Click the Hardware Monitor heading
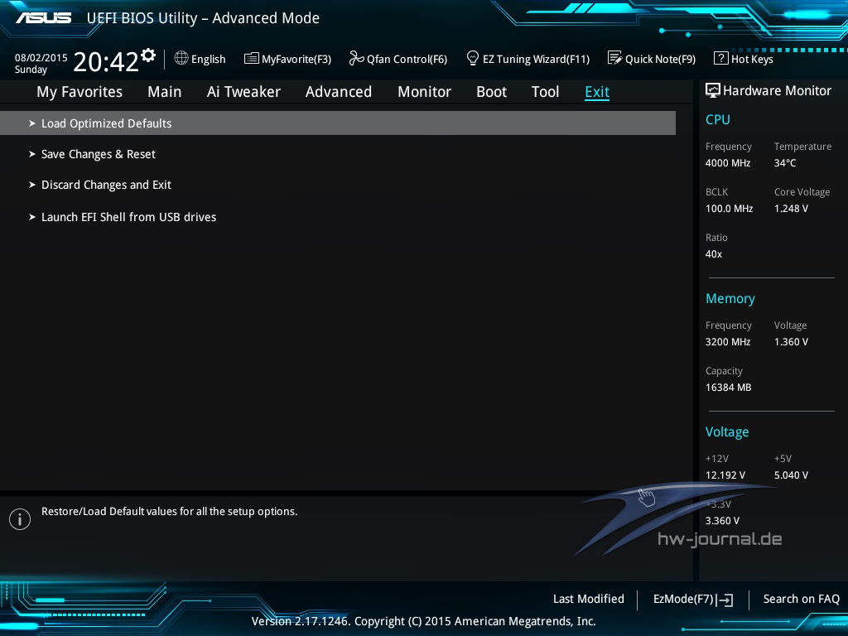The image size is (848, 636). (777, 91)
